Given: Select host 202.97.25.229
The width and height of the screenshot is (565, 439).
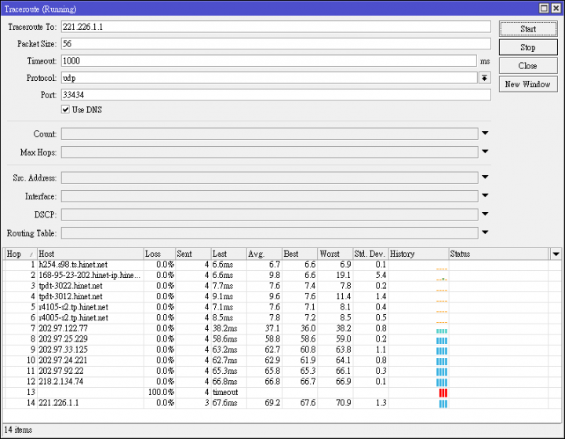Looking at the screenshot, I should click(x=63, y=339).
